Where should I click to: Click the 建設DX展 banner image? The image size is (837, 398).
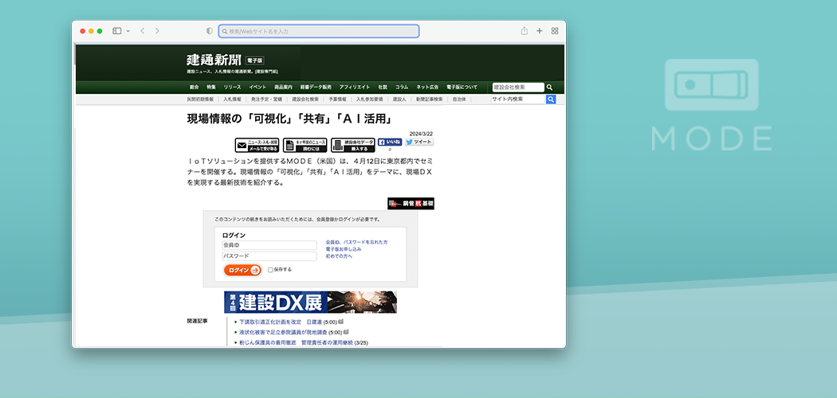point(310,302)
